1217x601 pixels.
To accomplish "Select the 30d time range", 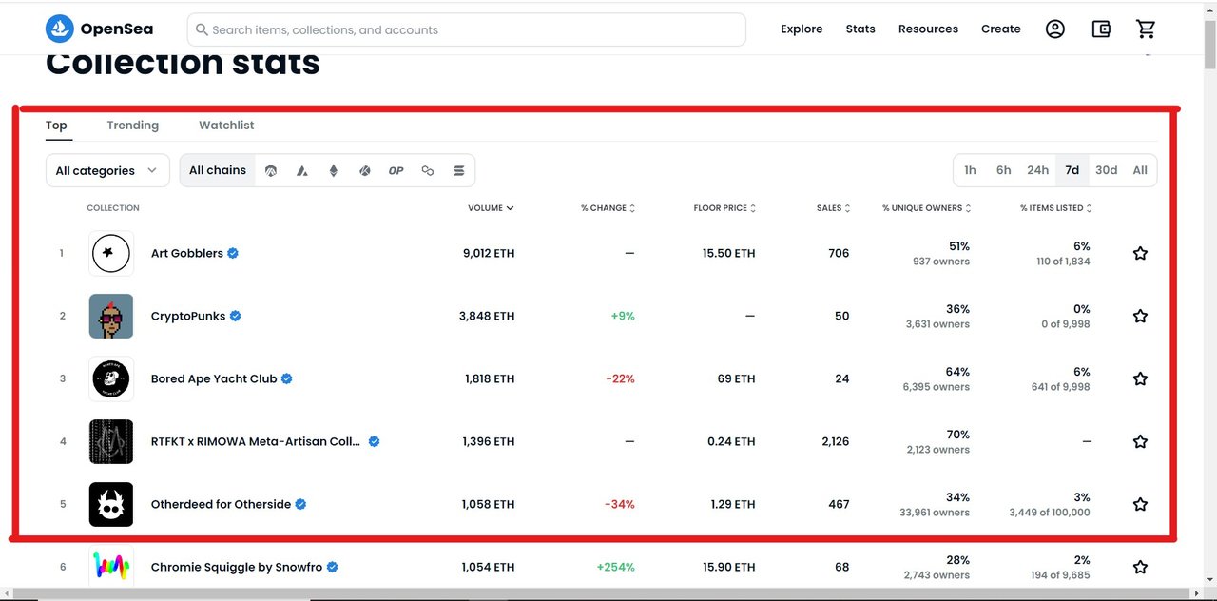I will [x=1106, y=170].
